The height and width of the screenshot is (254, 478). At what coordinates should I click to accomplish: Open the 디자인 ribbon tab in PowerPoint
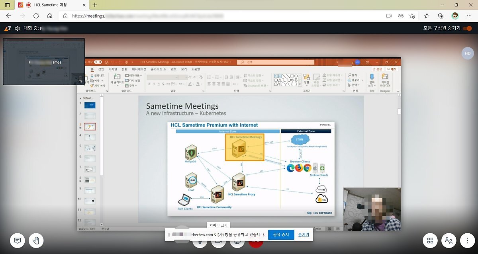coord(113,69)
